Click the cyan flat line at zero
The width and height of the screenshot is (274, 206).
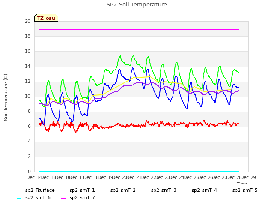tap(139, 172)
